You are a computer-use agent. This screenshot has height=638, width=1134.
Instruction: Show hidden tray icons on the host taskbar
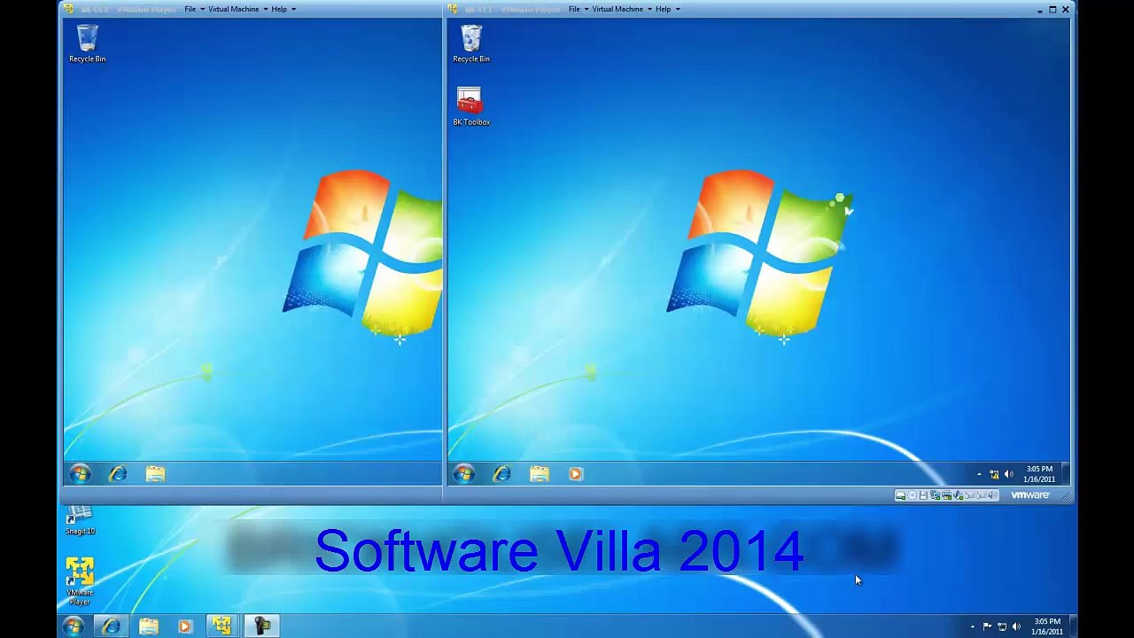click(972, 626)
